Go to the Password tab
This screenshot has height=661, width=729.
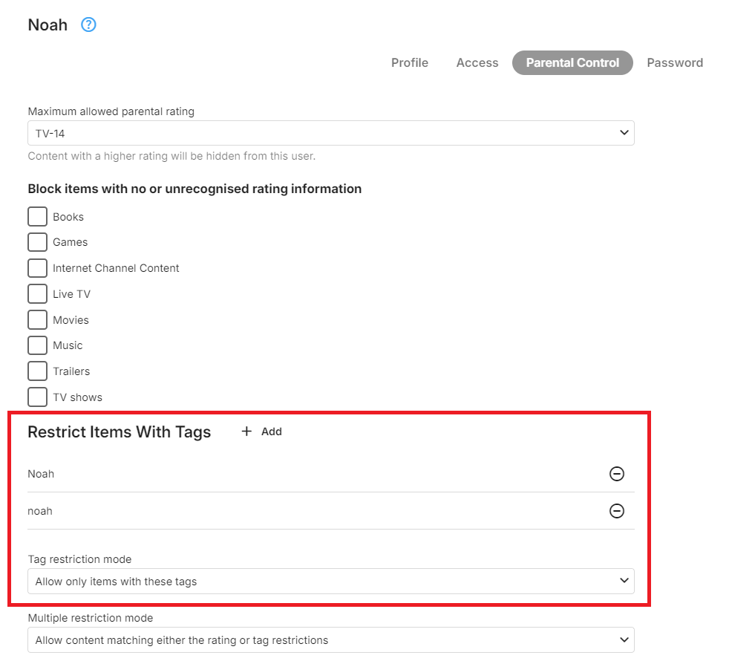pyautogui.click(x=675, y=63)
